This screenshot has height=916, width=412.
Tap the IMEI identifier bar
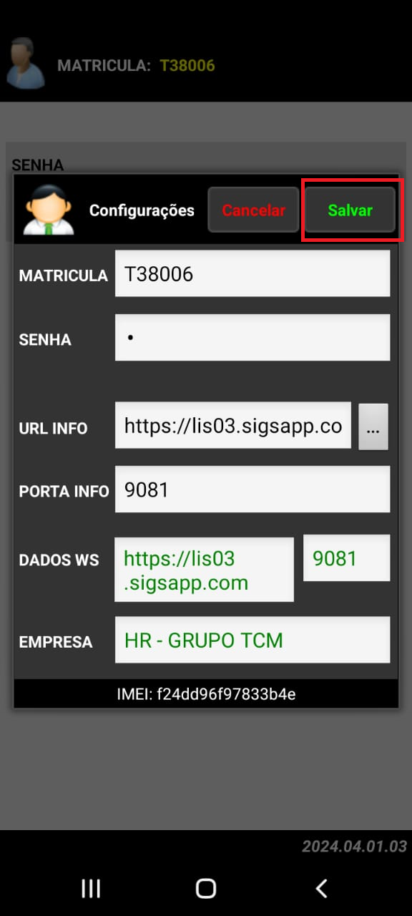coord(206,693)
